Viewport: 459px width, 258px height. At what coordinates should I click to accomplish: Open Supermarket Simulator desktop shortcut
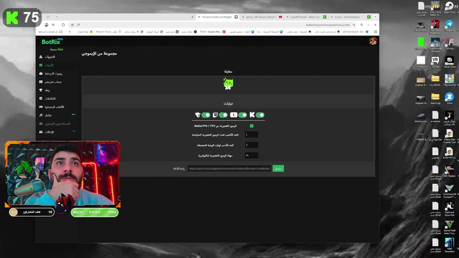point(435,45)
